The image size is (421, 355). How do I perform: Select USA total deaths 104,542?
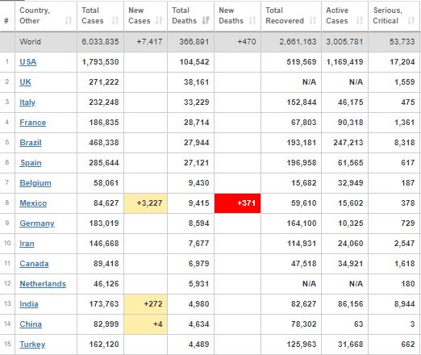coord(194,62)
